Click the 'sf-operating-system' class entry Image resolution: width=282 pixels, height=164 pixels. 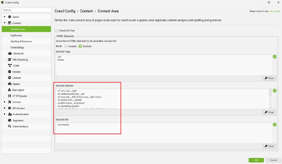pyautogui.click(x=68, y=106)
